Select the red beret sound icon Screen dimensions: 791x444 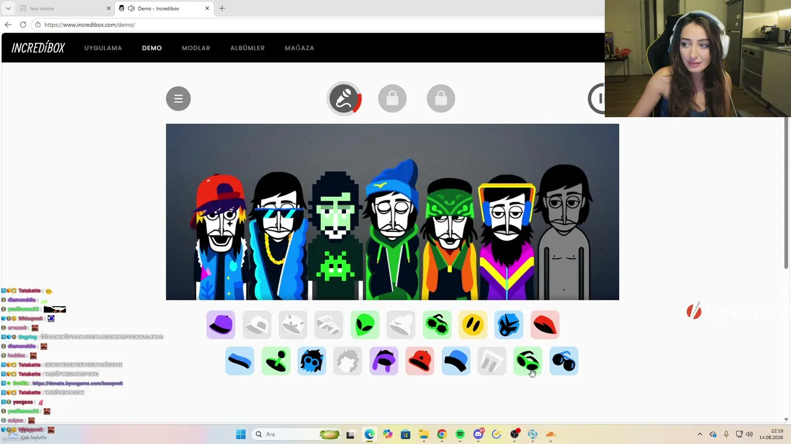coord(544,324)
